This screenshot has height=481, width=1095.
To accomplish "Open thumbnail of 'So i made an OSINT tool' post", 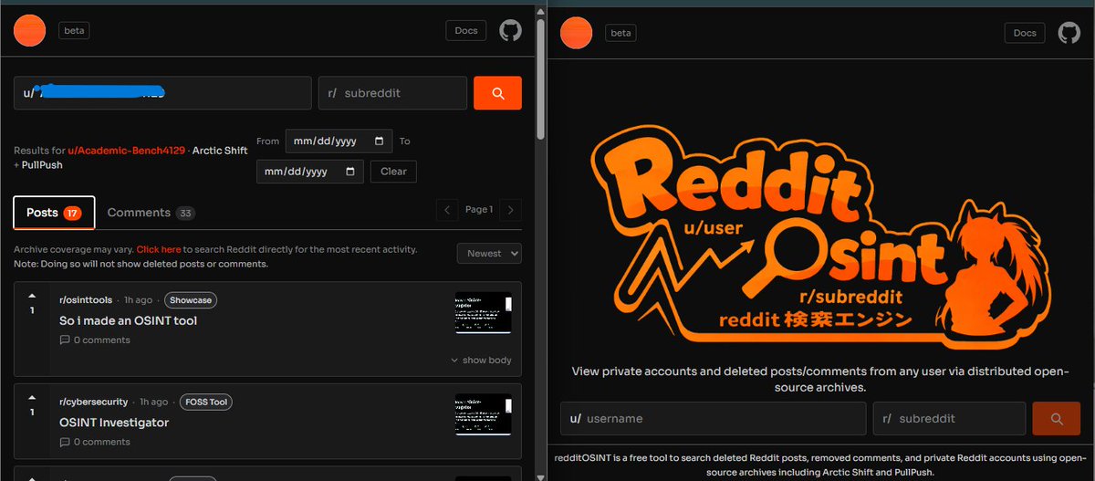I will pyautogui.click(x=484, y=313).
